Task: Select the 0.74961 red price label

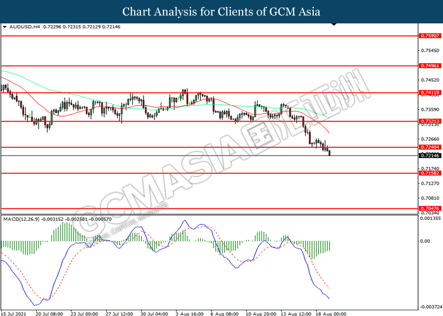Action: coord(430,66)
